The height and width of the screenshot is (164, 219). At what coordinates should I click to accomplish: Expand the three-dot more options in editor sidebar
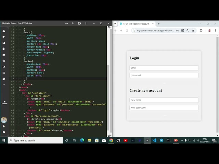click(4, 85)
